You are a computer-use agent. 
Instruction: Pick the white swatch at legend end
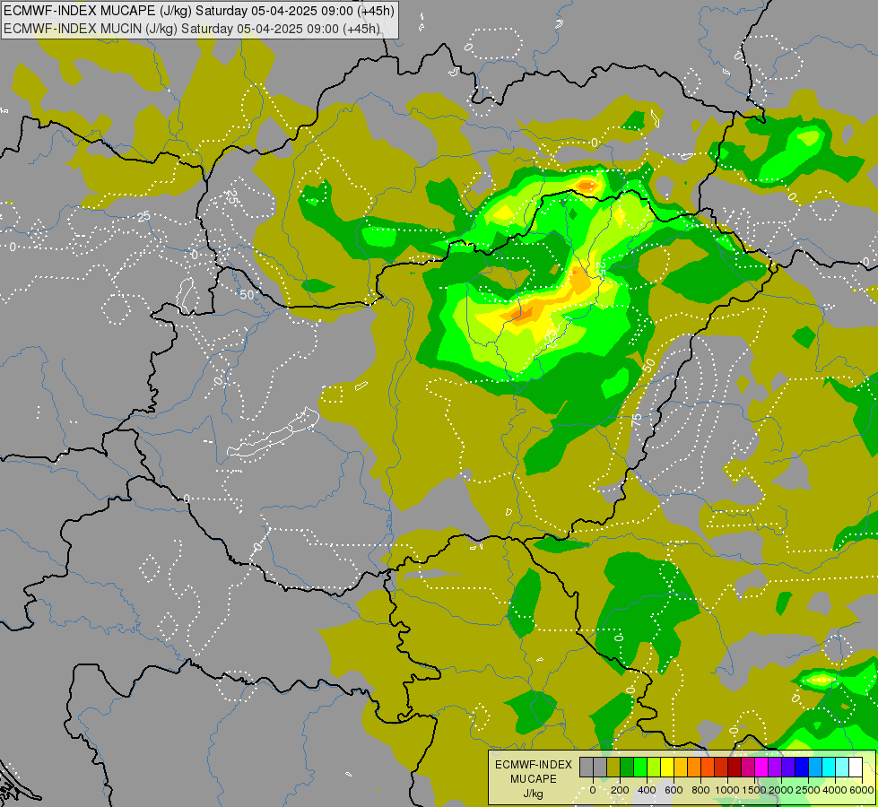pyautogui.click(x=856, y=767)
